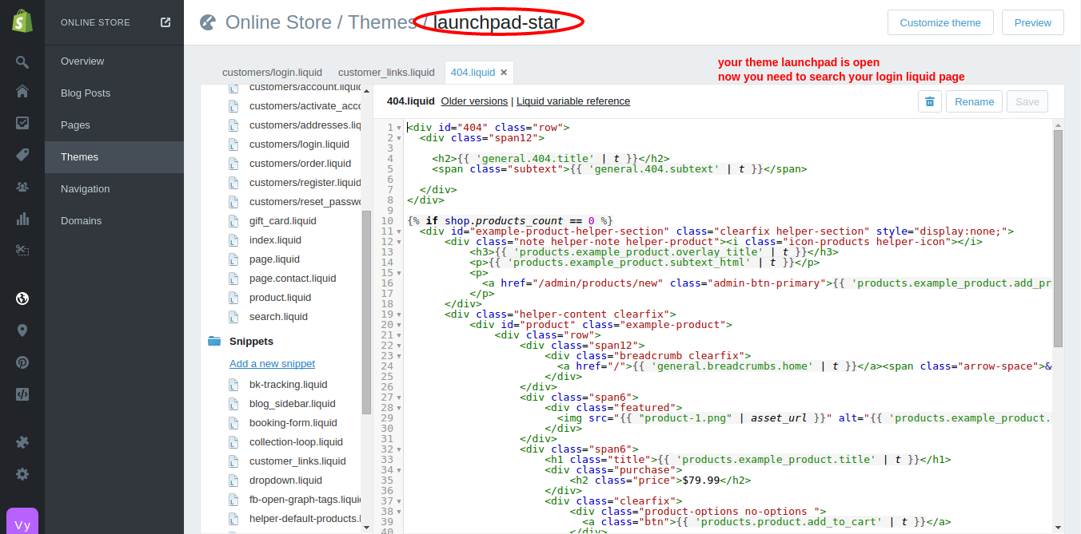The image size is (1081, 534).
Task: View the online store via the external link icon
Action: point(166,22)
